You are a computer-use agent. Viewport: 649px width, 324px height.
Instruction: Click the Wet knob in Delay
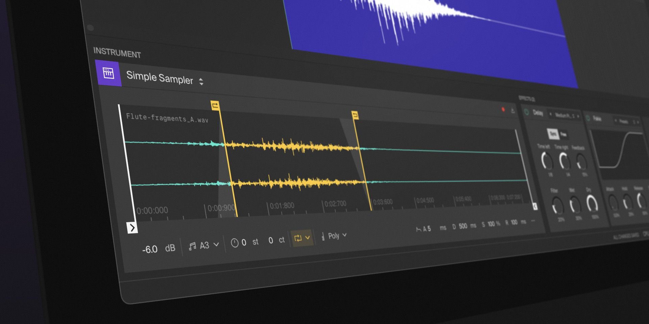[x=575, y=205]
